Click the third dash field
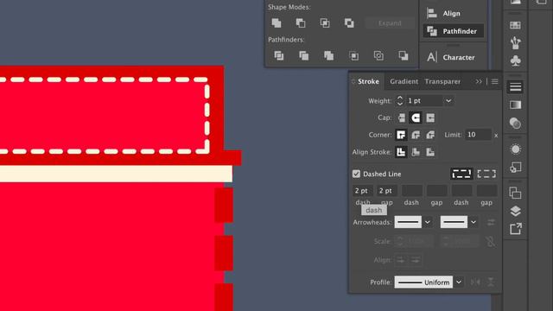 461,191
